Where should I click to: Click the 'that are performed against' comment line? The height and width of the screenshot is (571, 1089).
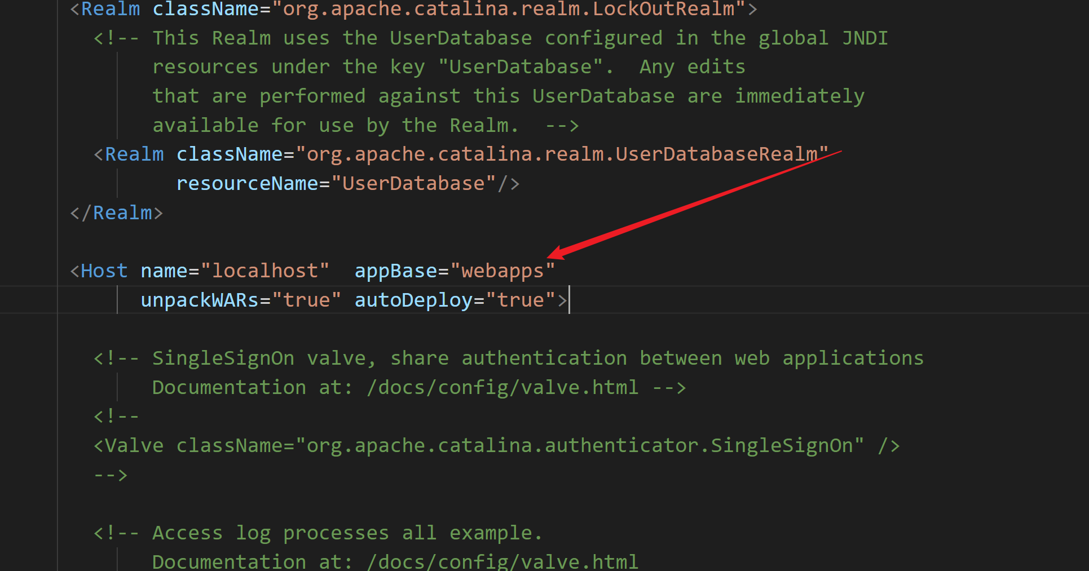[508, 96]
